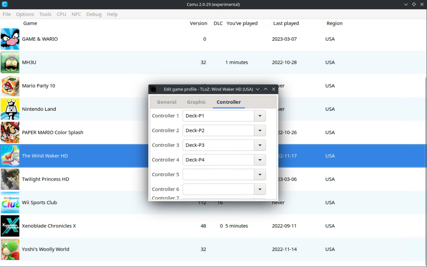Click the 5 minutes played cell
427x267 pixels.
237,226
